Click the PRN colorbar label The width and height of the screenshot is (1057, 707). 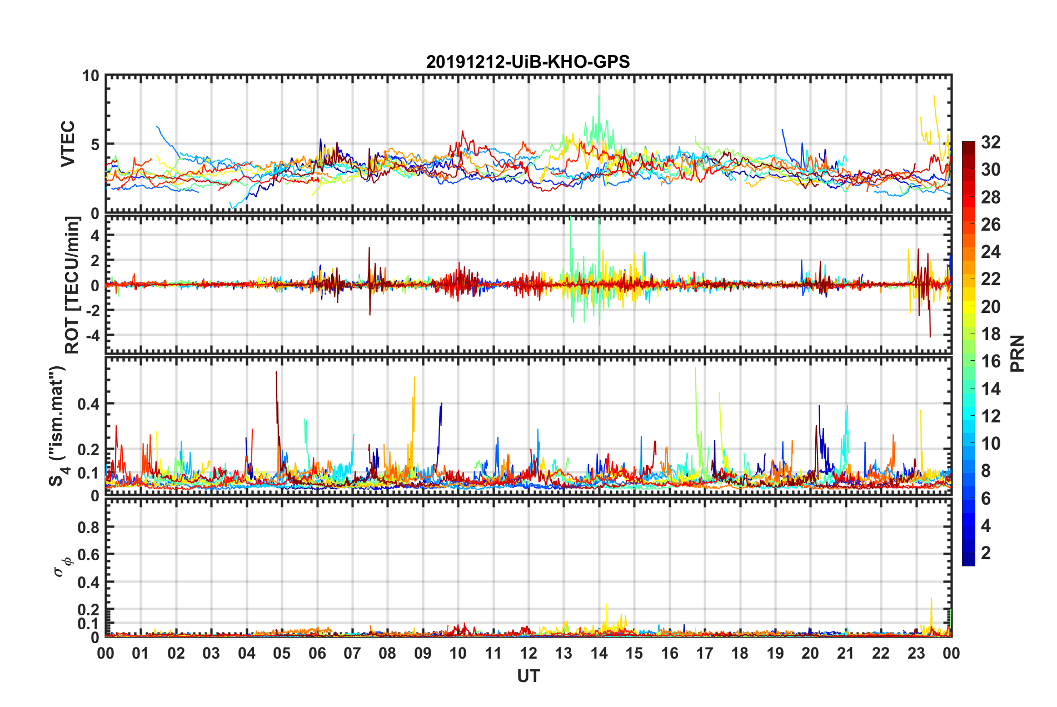[x=1018, y=353]
